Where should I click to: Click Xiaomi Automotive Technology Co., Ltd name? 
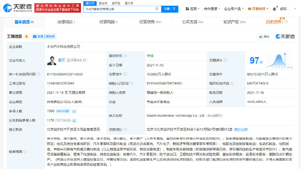(x=175, y=116)
